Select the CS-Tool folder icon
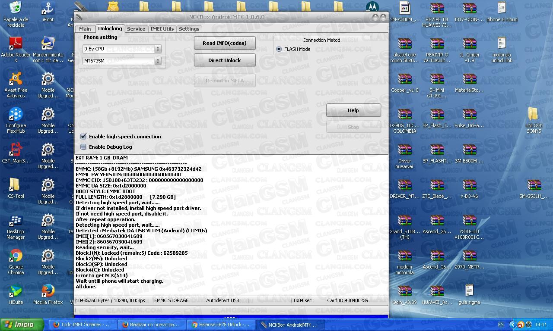Image resolution: width=553 pixels, height=331 pixels. [16, 188]
